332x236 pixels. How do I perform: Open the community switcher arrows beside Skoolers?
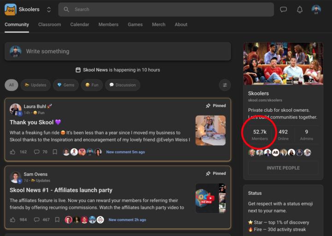coord(49,10)
